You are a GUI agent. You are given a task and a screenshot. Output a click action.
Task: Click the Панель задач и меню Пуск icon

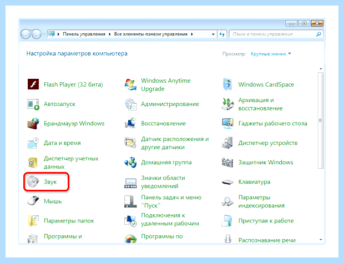point(130,201)
